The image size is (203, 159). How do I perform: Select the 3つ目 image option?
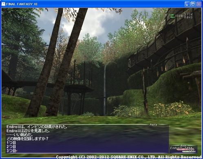coord(11,150)
